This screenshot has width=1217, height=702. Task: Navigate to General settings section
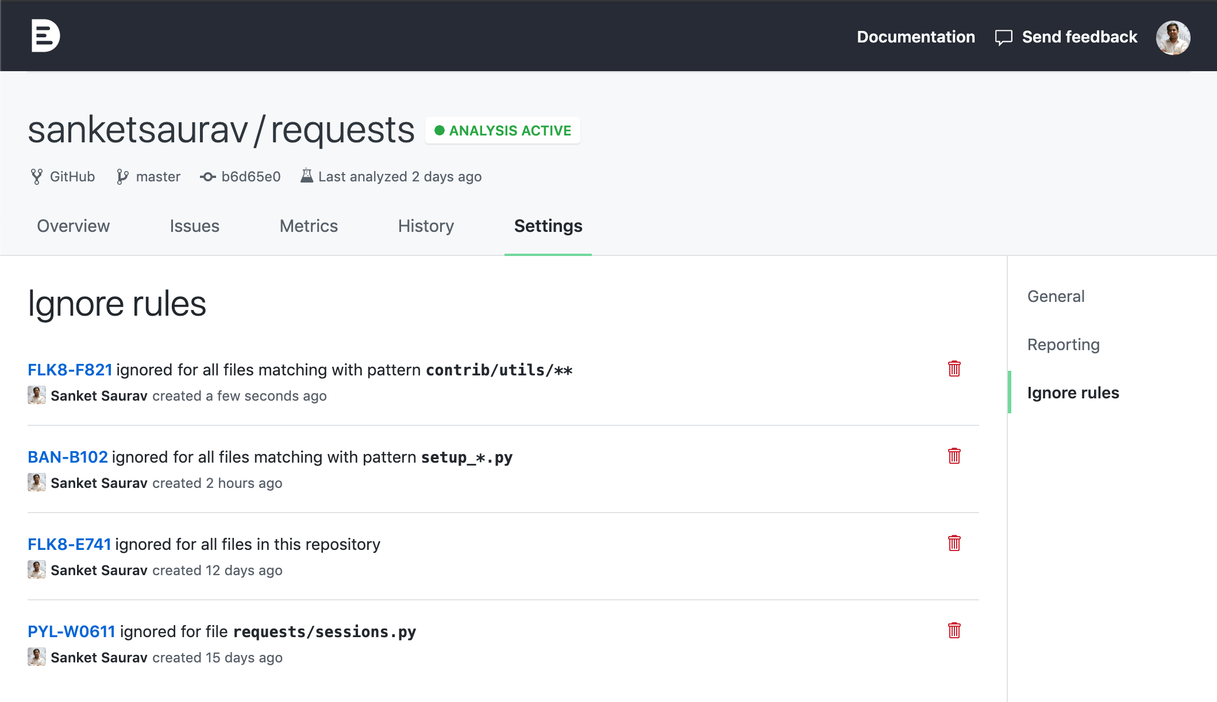pyautogui.click(x=1056, y=296)
